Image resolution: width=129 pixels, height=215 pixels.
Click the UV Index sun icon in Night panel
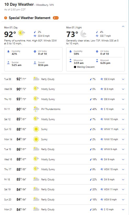[97, 52]
